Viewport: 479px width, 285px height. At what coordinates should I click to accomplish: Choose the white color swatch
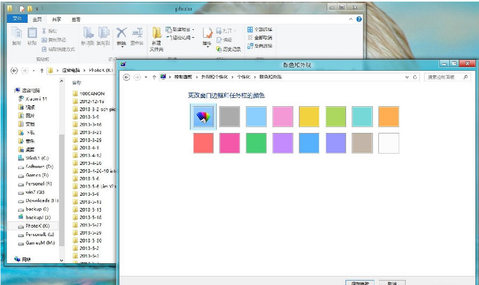click(389, 143)
